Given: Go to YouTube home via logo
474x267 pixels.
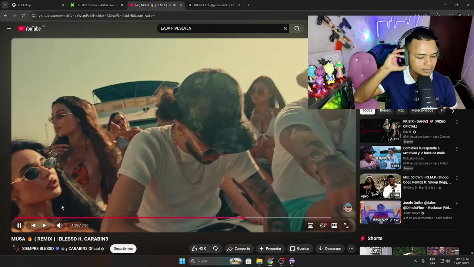Looking at the screenshot, I should coord(29,29).
